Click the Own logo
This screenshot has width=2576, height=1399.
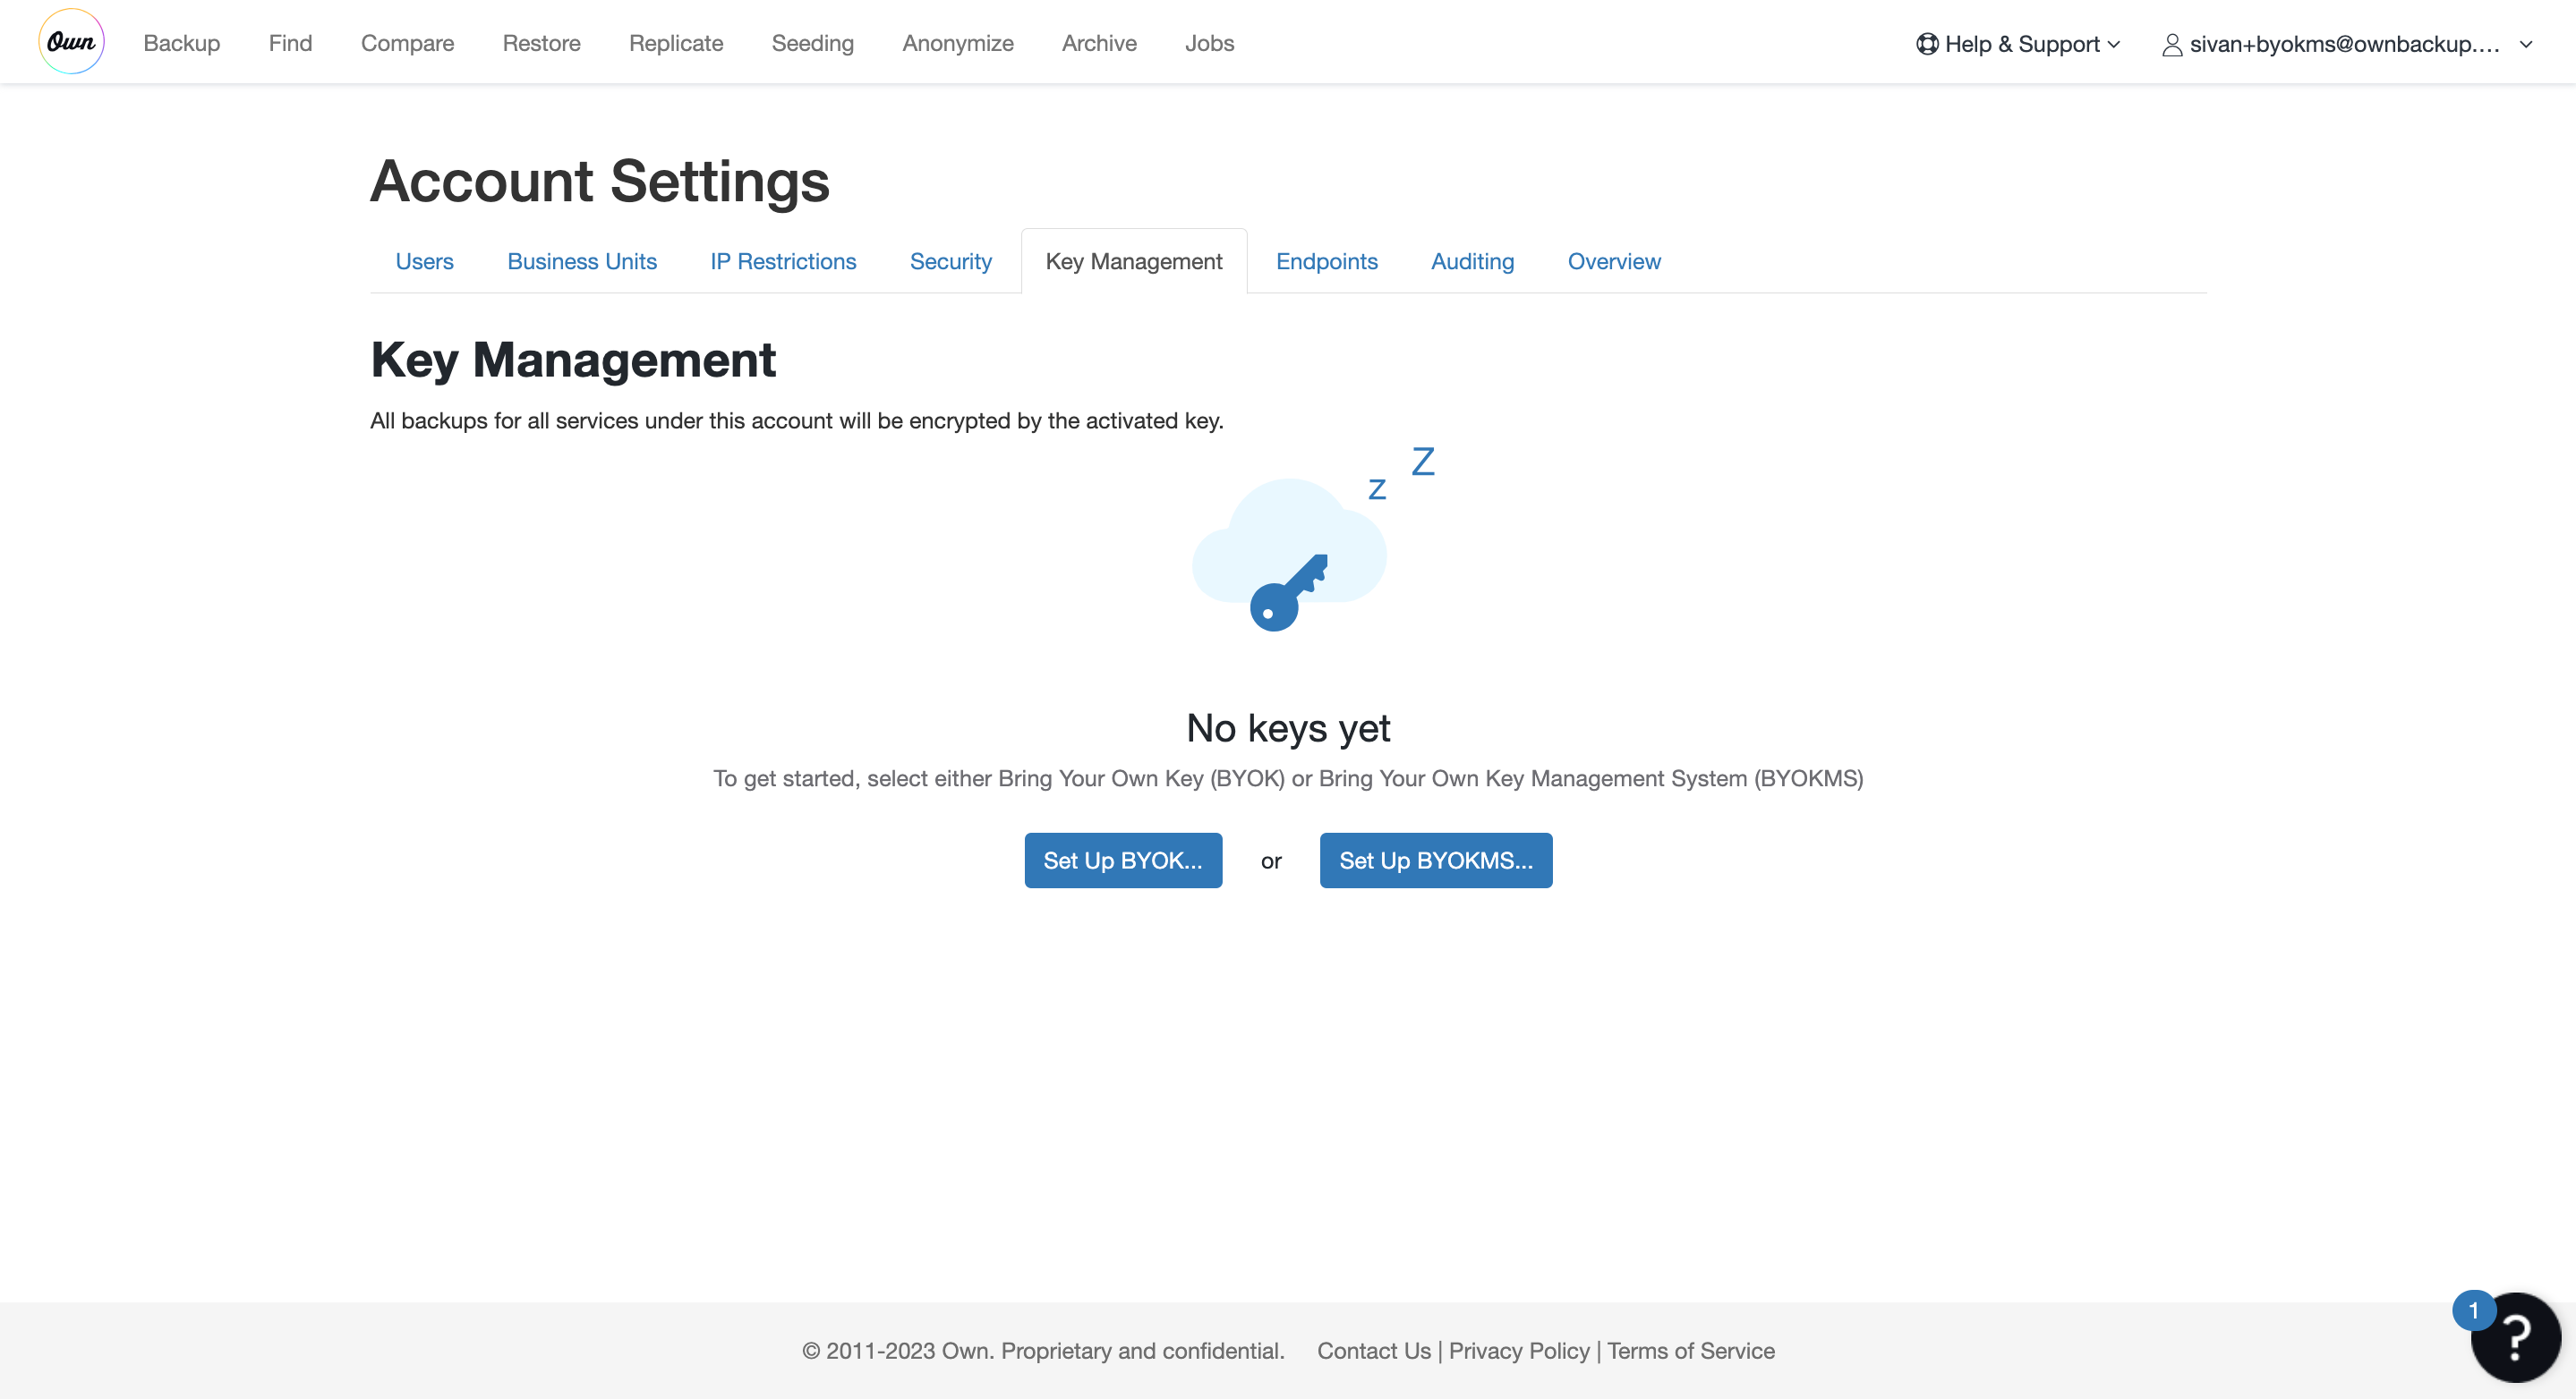coord(71,41)
